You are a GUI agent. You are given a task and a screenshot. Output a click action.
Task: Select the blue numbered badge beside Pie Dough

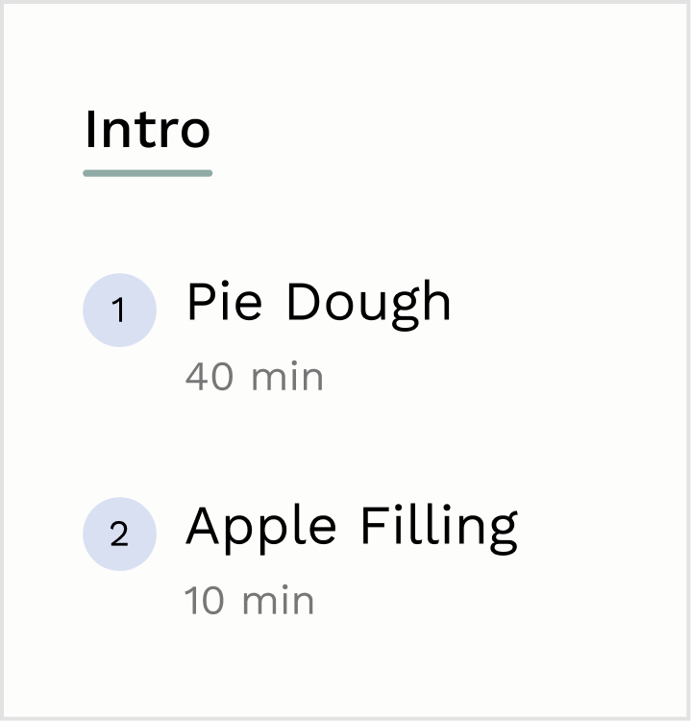pyautogui.click(x=119, y=310)
